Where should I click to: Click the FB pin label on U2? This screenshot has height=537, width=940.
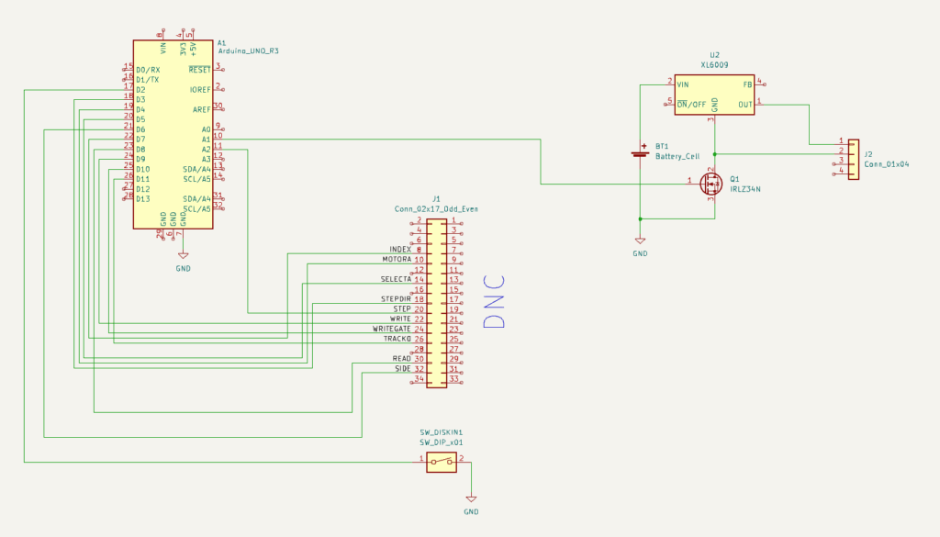click(x=747, y=84)
